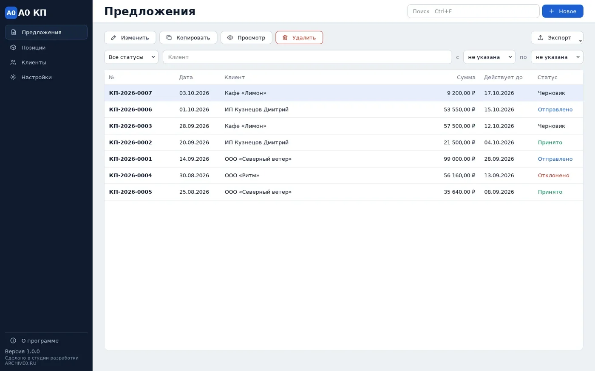The image size is (595, 371).
Task: Open the end date 'по' dropdown
Action: [x=557, y=57]
